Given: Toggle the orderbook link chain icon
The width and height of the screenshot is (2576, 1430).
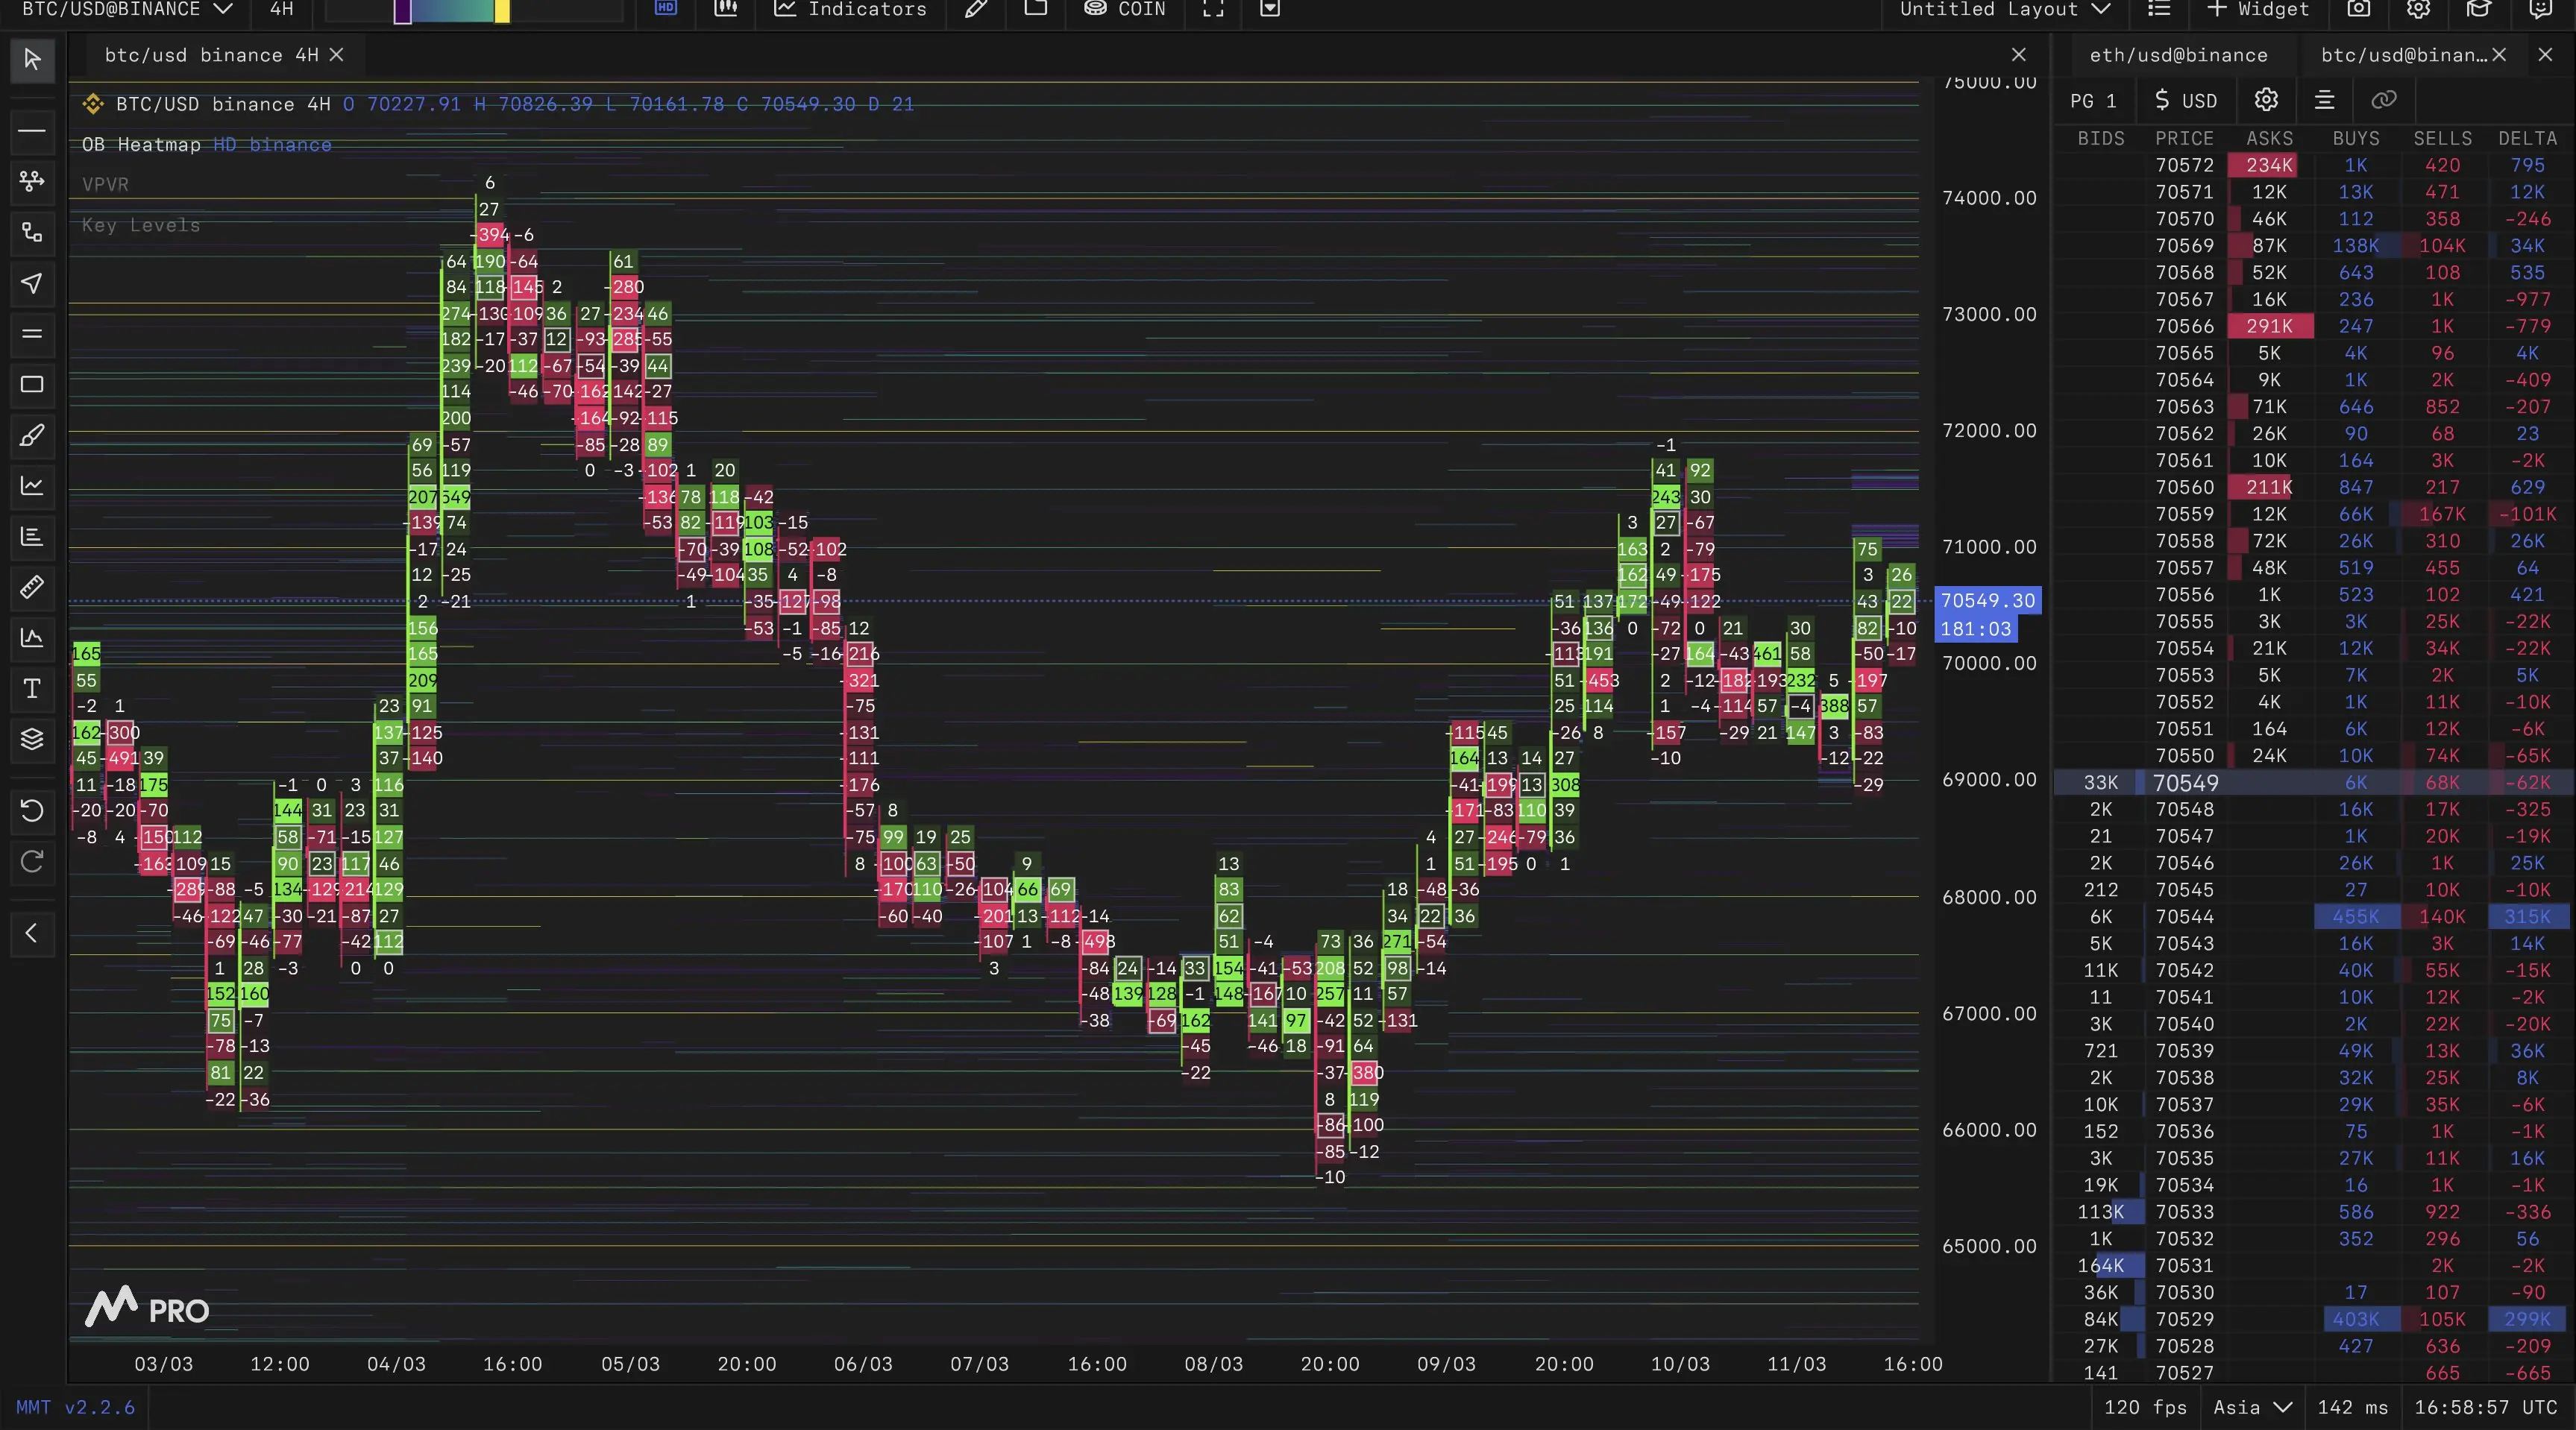Looking at the screenshot, I should 2384,100.
